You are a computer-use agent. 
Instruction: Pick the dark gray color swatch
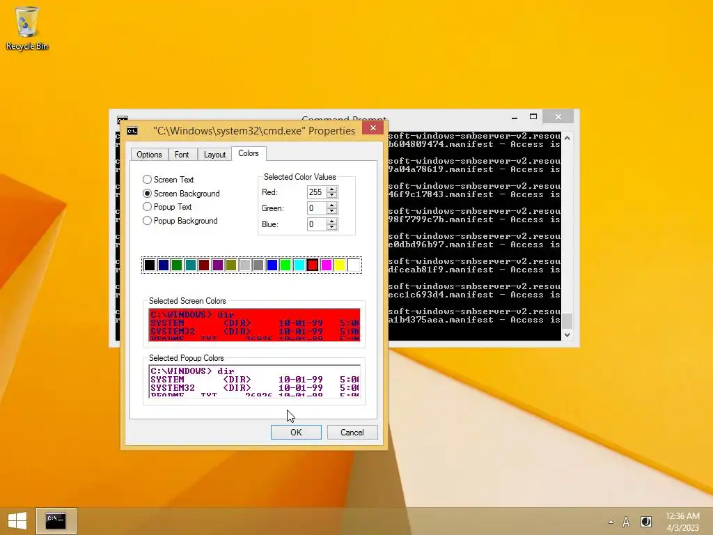click(x=258, y=265)
